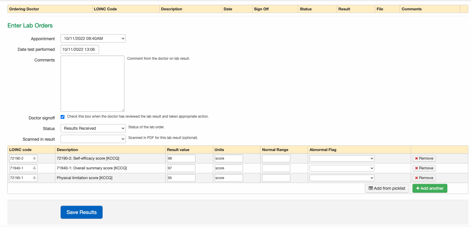Click the down-arrow icon in the 71940-1 LOINC field
Screen dimensions: 471x227
(x=34, y=168)
